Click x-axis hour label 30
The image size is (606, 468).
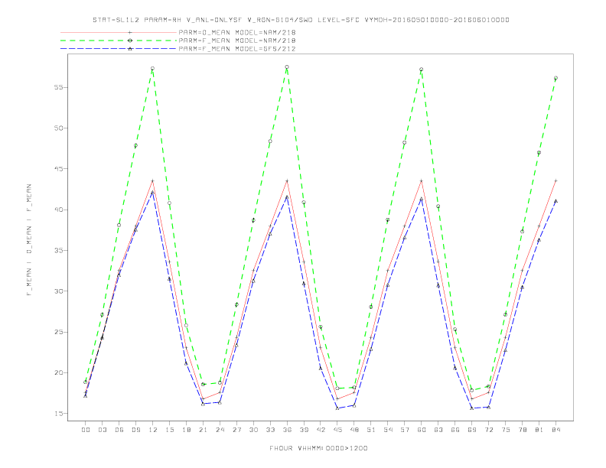pos(253,430)
